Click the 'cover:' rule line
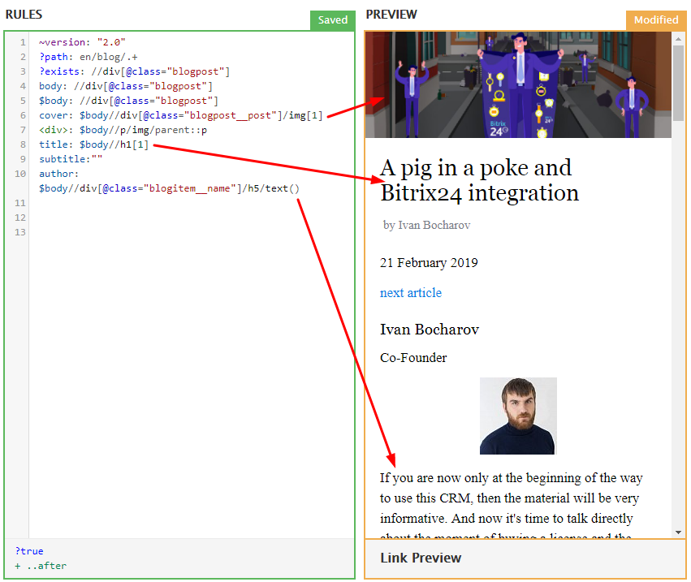The image size is (691, 582). 181,115
